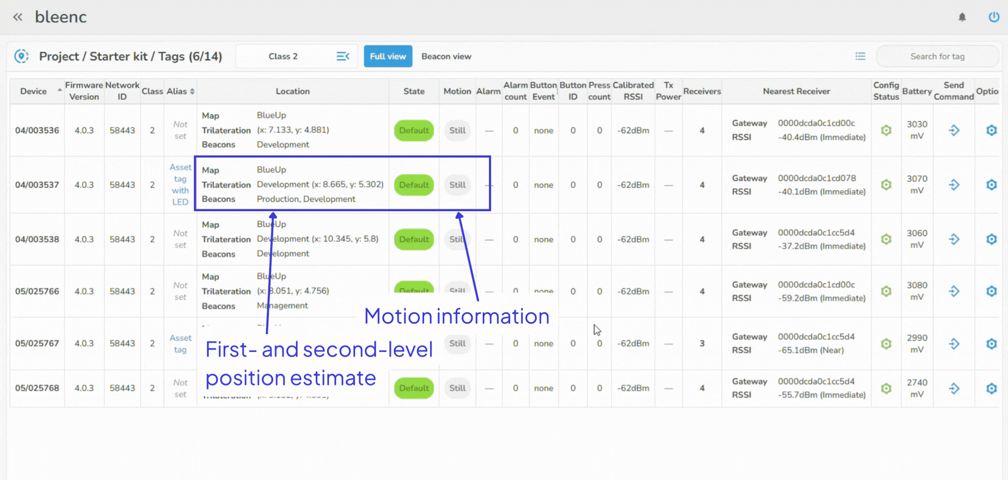Viewport: 1008px width, 480px height.
Task: Collapse the sidebar using the double-chevron icon
Action: pyautogui.click(x=17, y=16)
